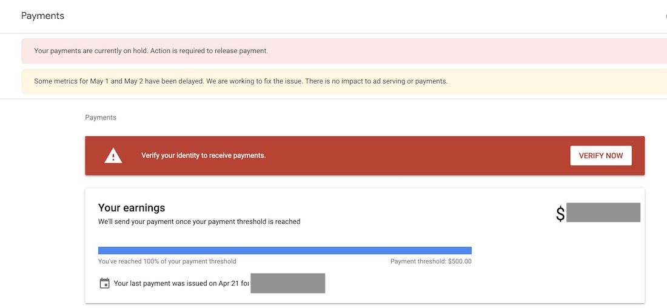The height and width of the screenshot is (308, 667).
Task: Click the 'Verify your identity' banner text
Action: 203,156
